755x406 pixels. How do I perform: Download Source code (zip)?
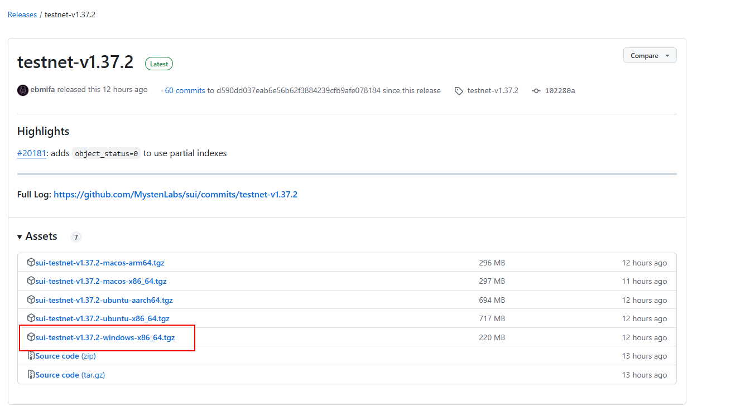(x=66, y=356)
